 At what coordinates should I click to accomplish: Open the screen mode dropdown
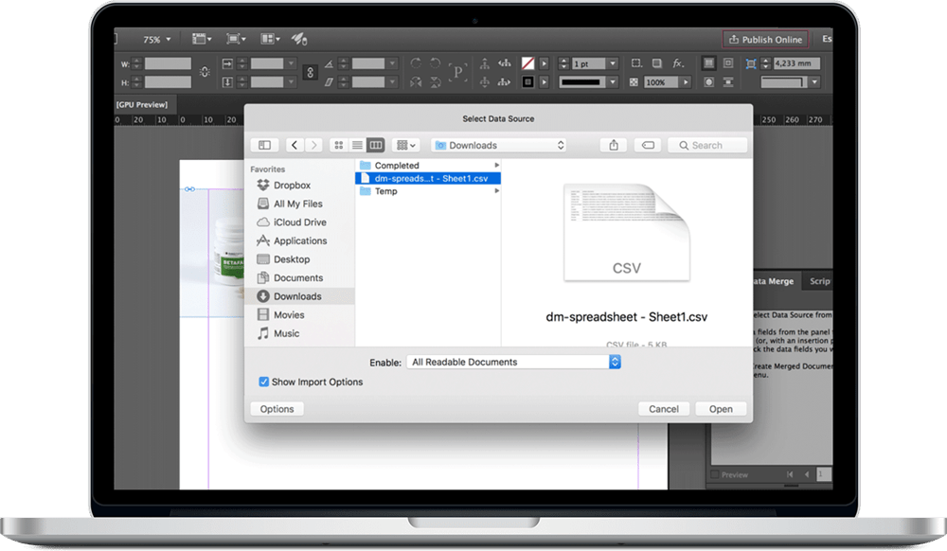coord(236,39)
